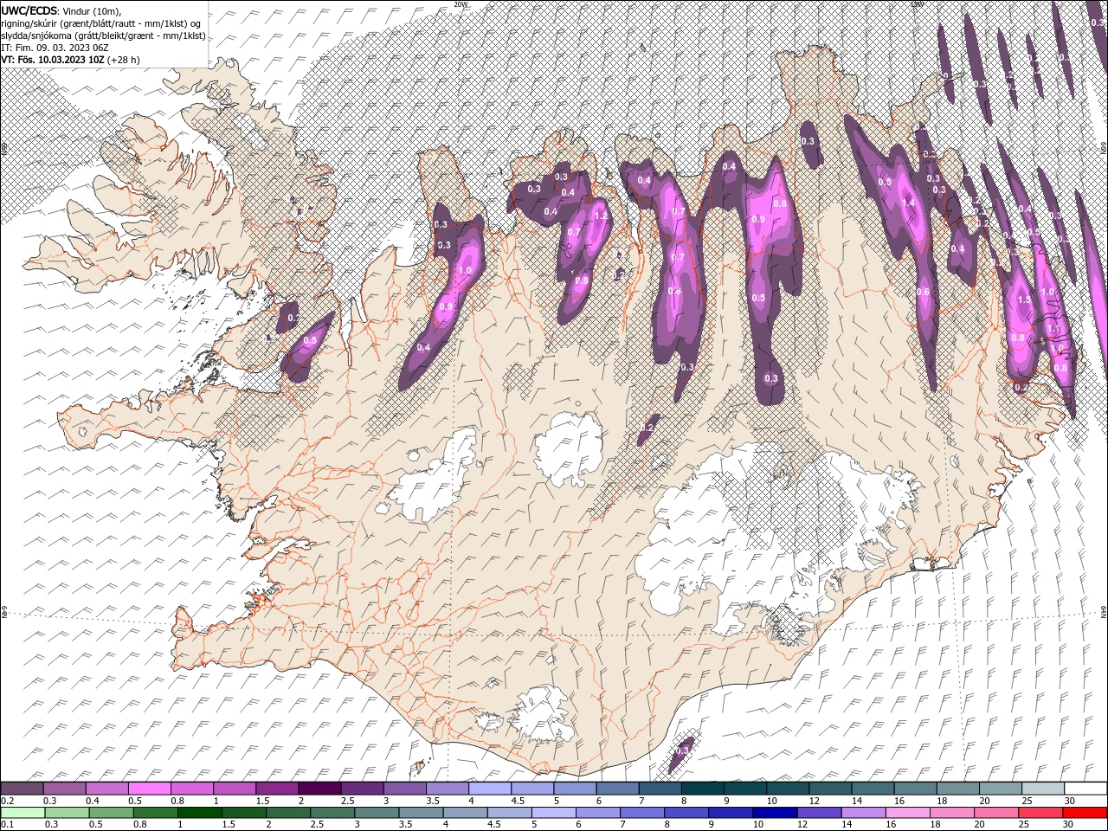
Task: Click the light pink rain swatch between 16 and 18
Action: pos(906,813)
